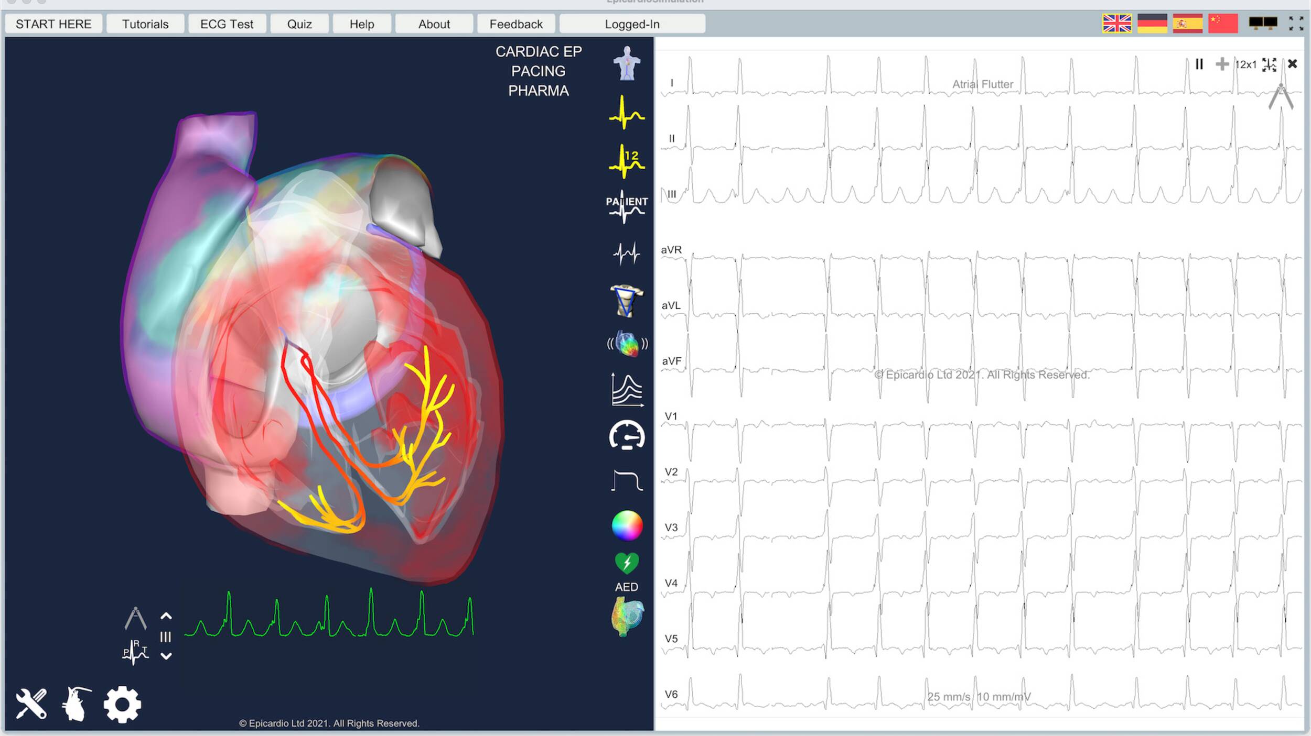Image resolution: width=1311 pixels, height=736 pixels.
Task: Toggle pause on the ECG playback
Action: [x=1198, y=63]
